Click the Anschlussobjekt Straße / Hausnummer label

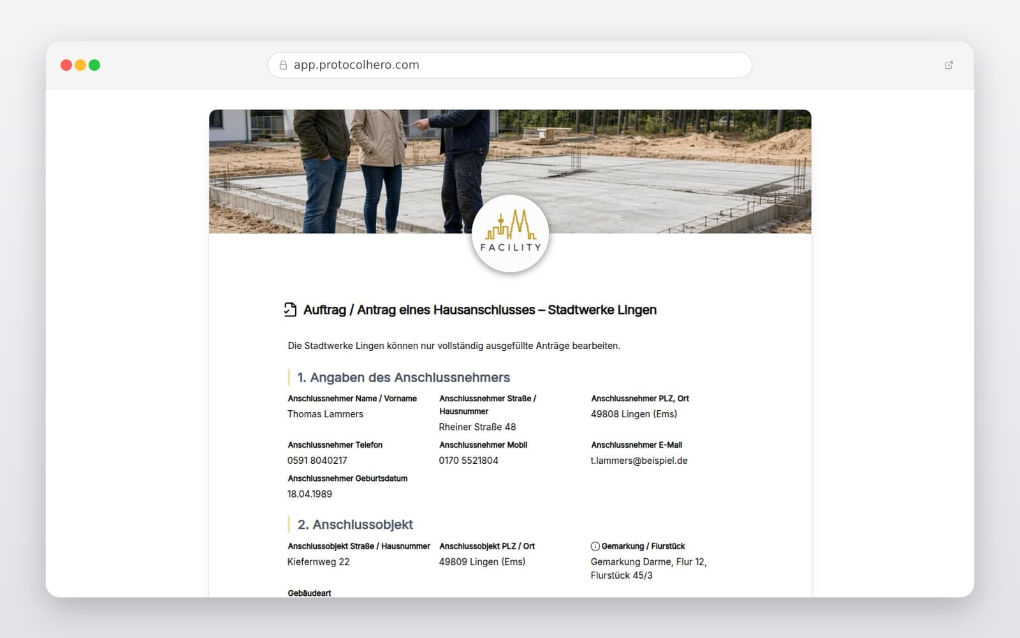pos(359,546)
